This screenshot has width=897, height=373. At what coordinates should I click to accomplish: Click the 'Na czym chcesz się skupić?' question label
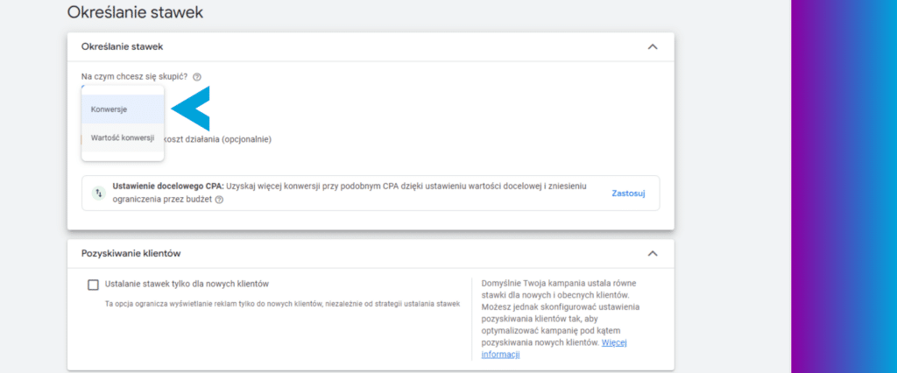click(134, 77)
